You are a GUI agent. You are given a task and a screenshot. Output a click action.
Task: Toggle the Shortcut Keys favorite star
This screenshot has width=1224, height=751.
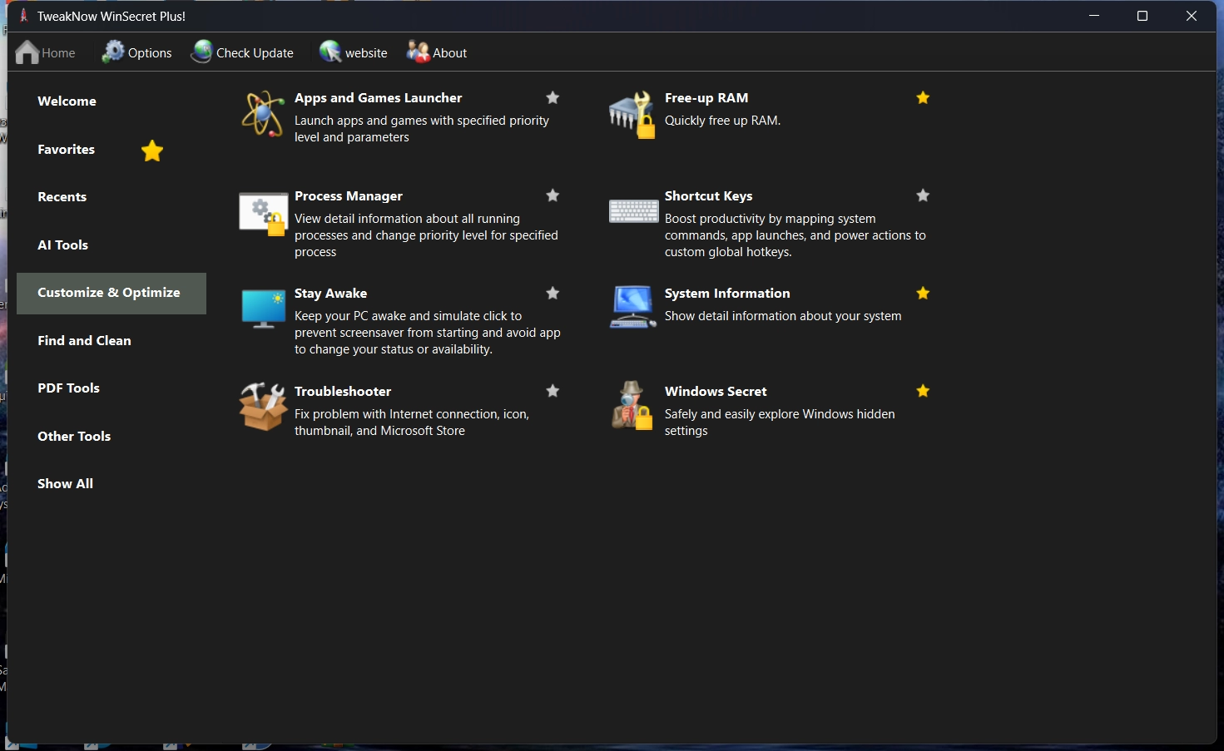(923, 195)
